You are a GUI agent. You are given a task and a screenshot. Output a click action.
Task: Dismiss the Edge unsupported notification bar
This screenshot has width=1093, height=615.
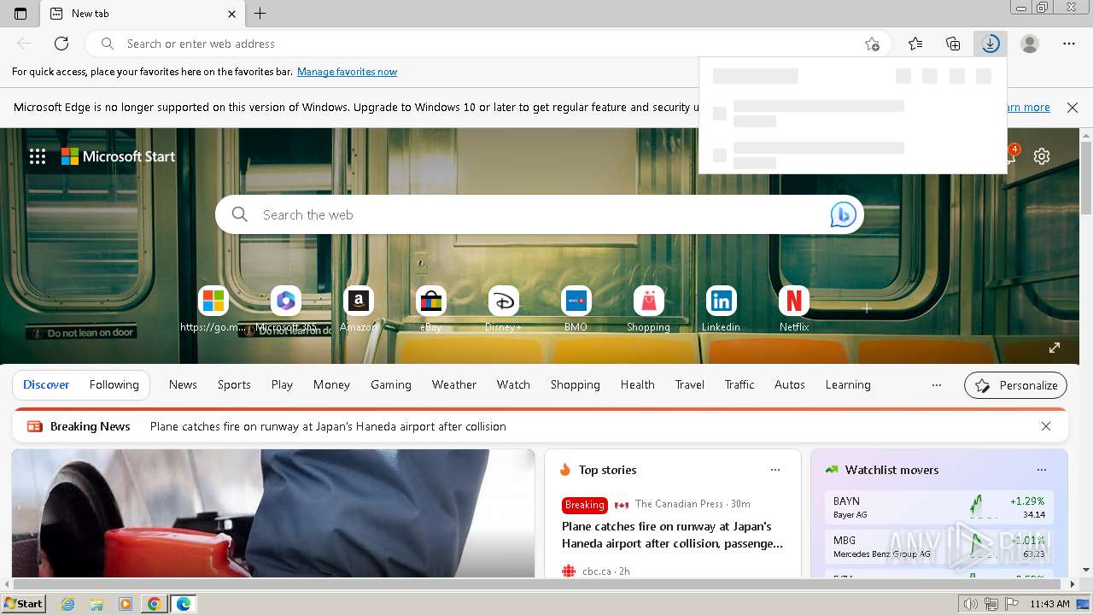1073,108
